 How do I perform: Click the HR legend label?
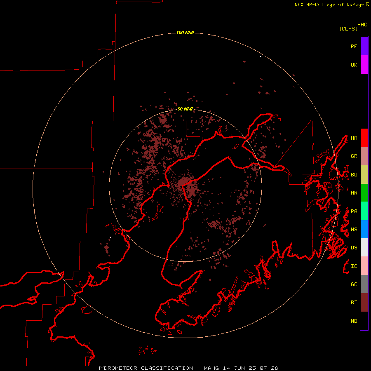[354, 193]
